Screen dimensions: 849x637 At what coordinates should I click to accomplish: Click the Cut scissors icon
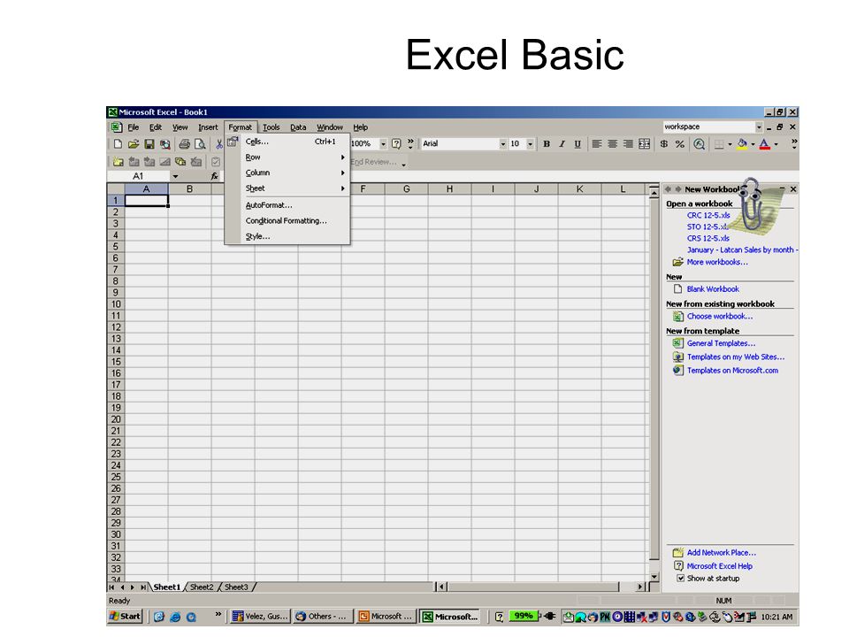[x=218, y=144]
